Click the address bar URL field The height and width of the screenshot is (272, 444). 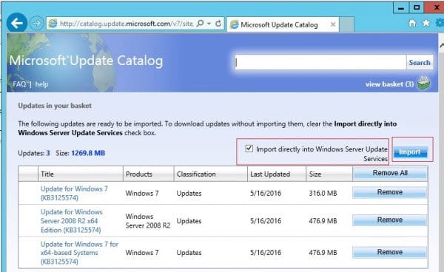tap(127, 24)
